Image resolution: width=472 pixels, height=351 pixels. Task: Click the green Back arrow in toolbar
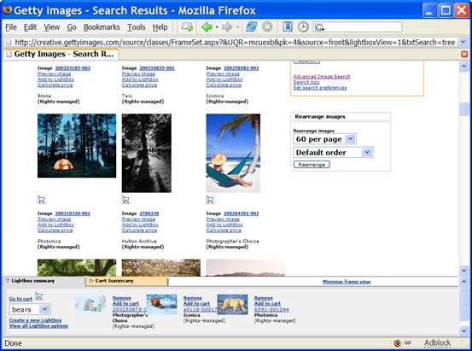pyautogui.click(x=207, y=27)
